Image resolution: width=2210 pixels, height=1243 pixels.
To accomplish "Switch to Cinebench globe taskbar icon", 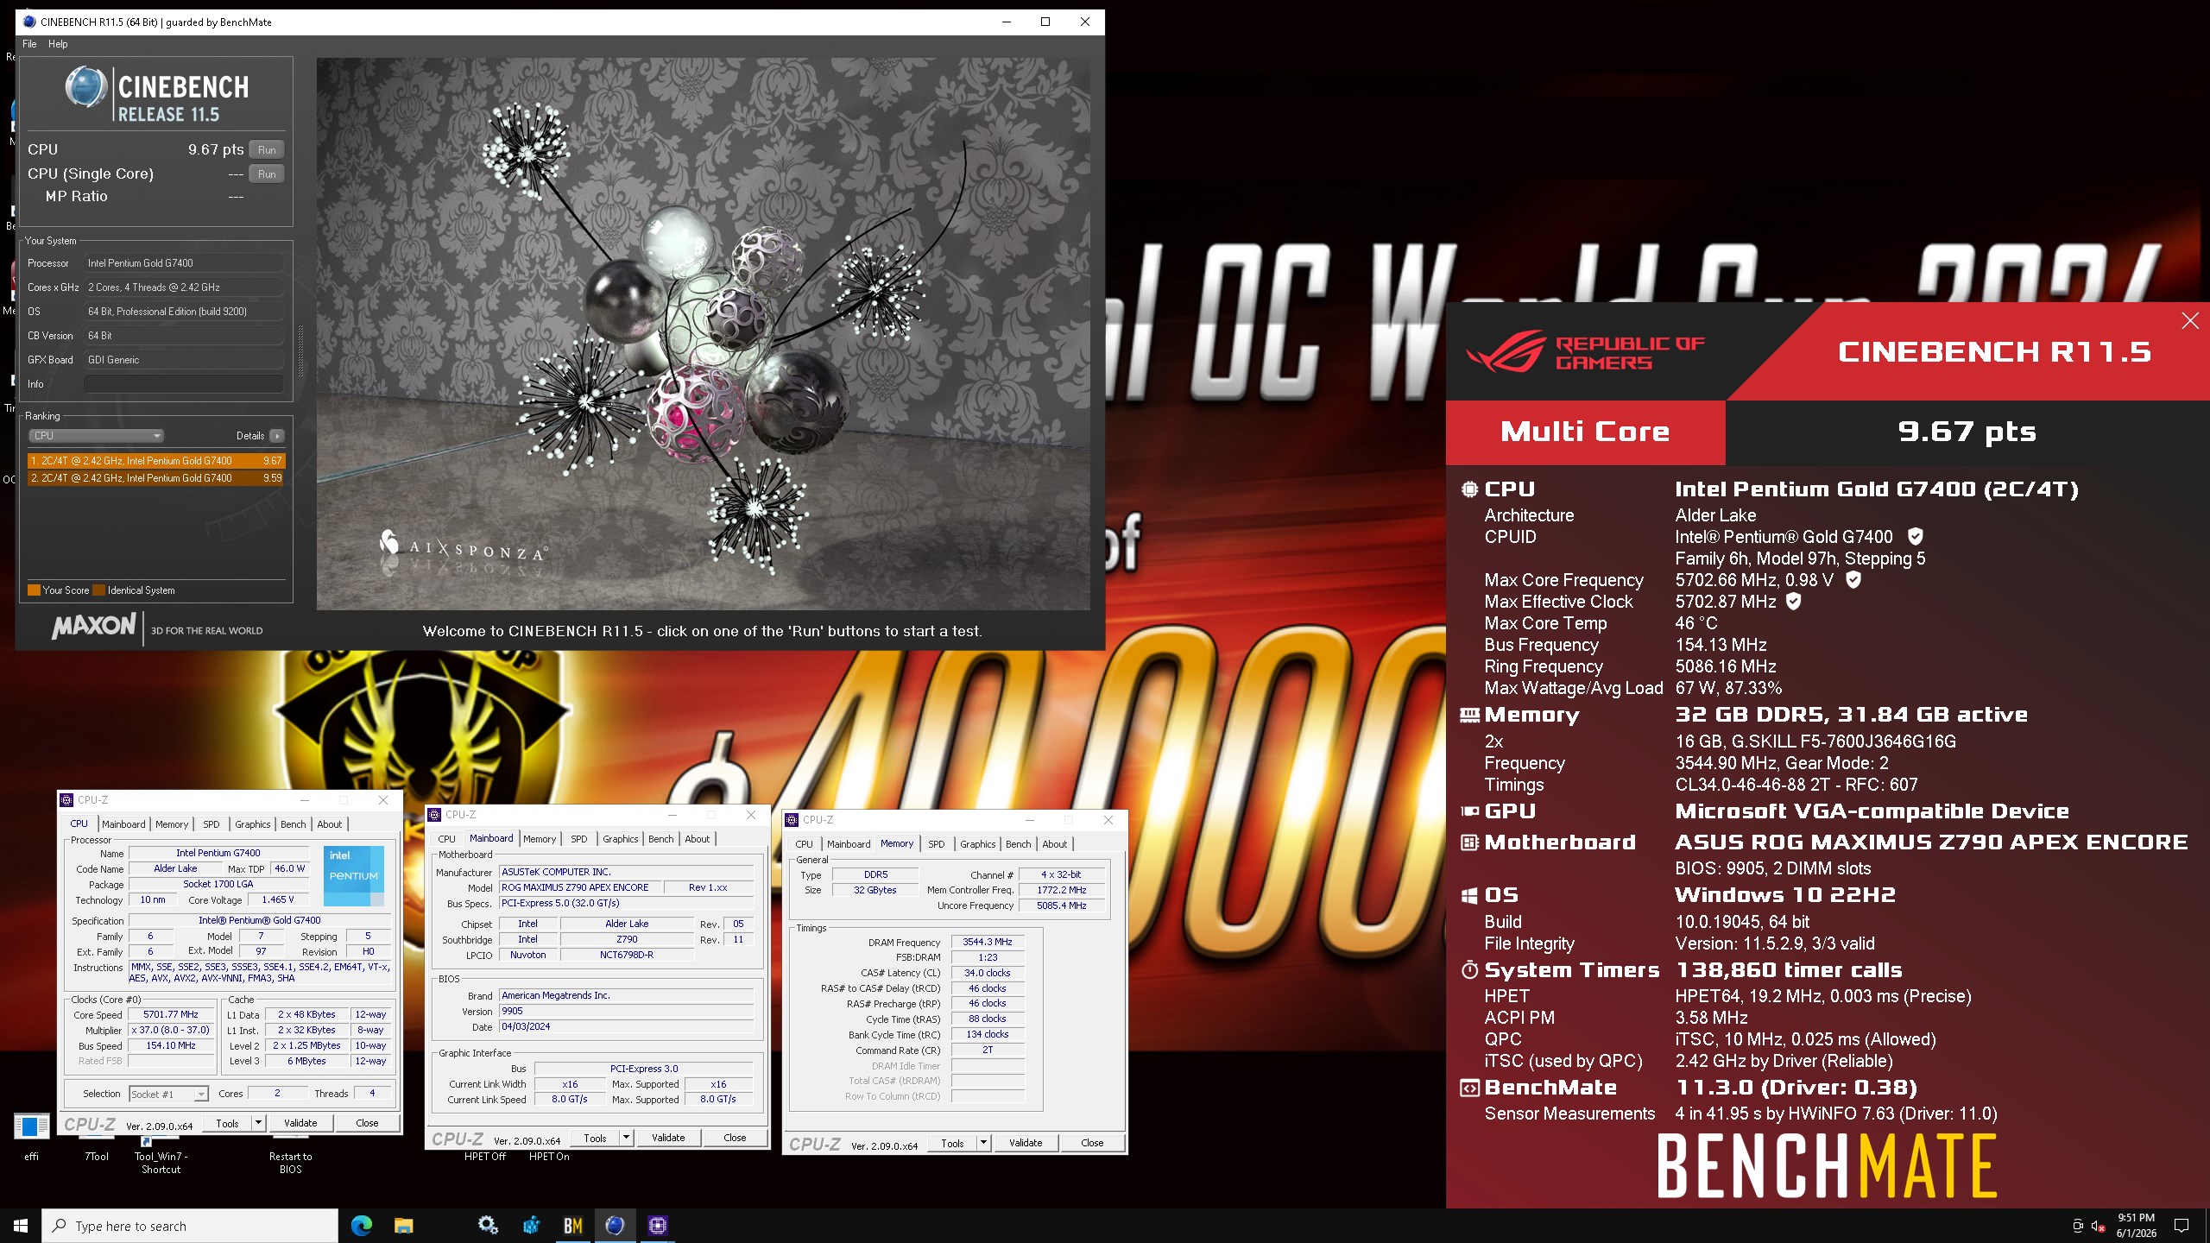I will pyautogui.click(x=615, y=1225).
